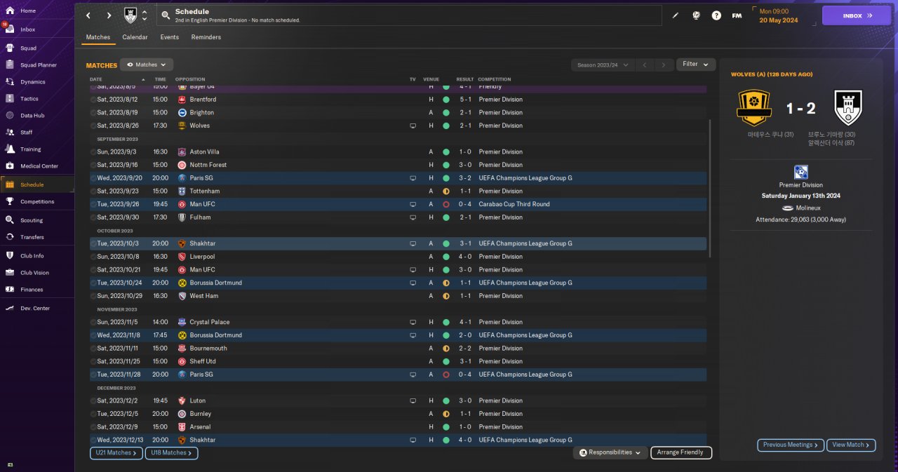This screenshot has width=898, height=472.
Task: Click the FM menu icon
Action: [737, 15]
